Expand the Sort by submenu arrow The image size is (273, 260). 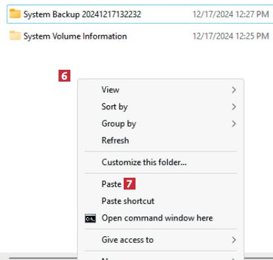click(x=234, y=107)
